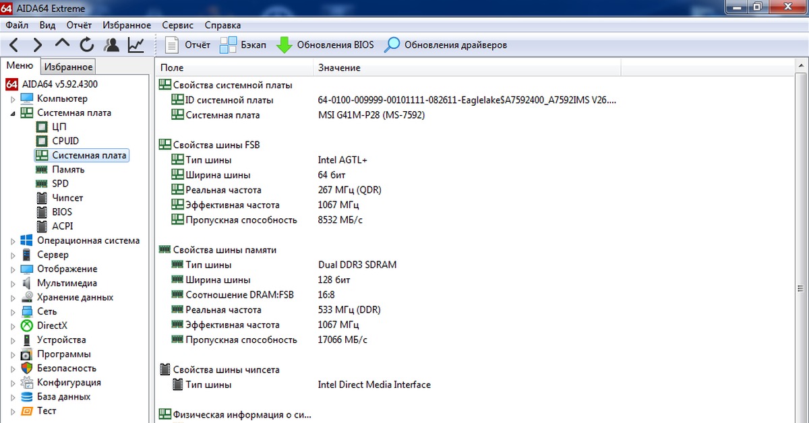The width and height of the screenshot is (809, 423).
Task: Select the CPUID tree item
Action: (x=65, y=141)
